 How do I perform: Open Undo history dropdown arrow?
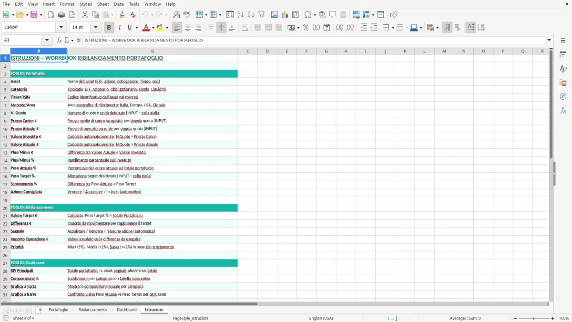click(x=152, y=15)
